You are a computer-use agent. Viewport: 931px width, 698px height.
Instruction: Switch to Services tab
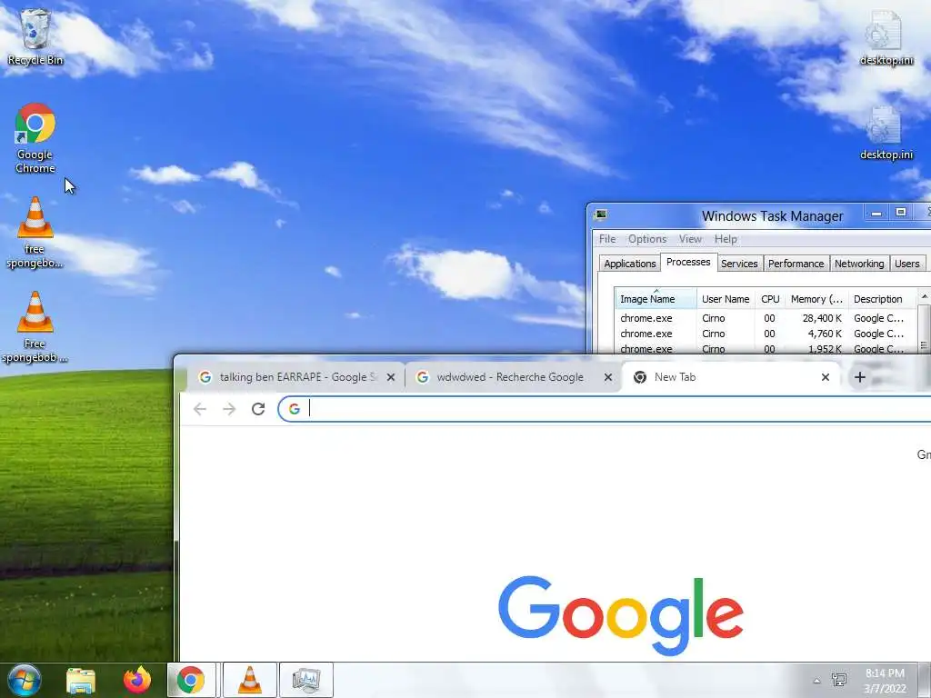pyautogui.click(x=739, y=264)
